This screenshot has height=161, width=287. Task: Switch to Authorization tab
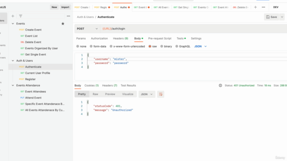tap(99, 38)
